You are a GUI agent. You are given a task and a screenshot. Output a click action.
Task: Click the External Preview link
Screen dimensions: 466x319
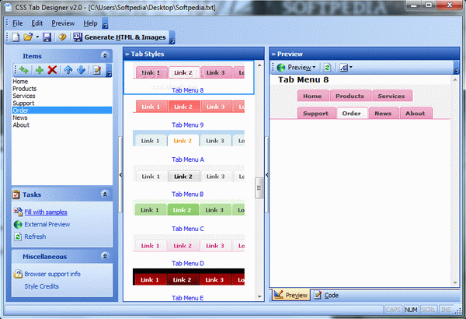47,224
